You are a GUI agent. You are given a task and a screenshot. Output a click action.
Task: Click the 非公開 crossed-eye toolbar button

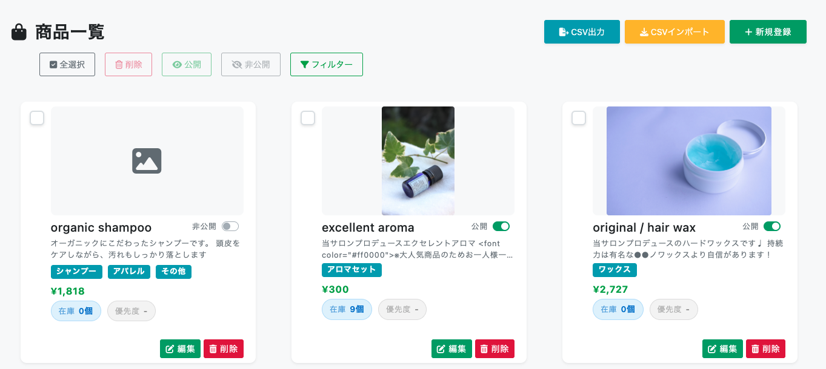pyautogui.click(x=251, y=65)
